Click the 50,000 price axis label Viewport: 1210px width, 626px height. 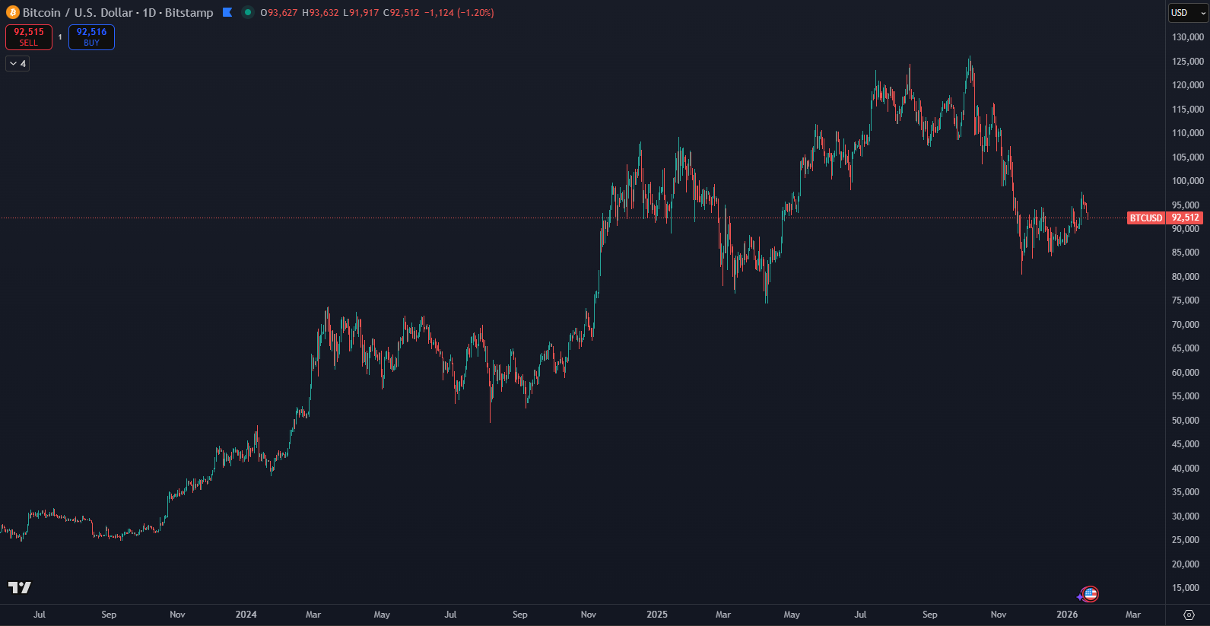1186,421
